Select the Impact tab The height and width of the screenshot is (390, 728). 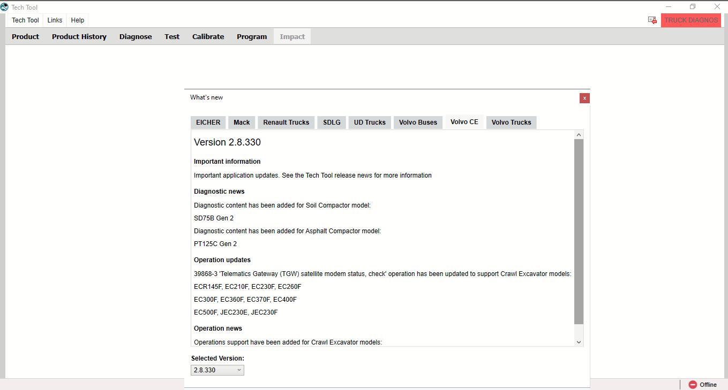click(292, 36)
